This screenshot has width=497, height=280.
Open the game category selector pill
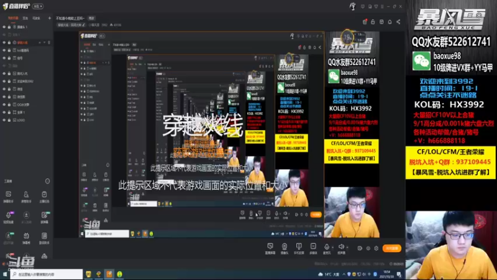pyautogui.click(x=71, y=25)
